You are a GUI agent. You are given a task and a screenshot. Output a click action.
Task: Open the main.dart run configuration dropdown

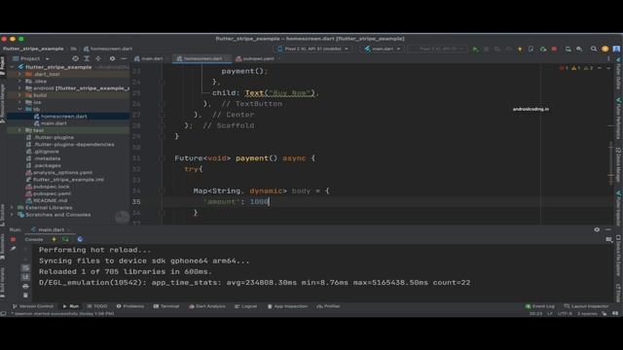(383, 49)
